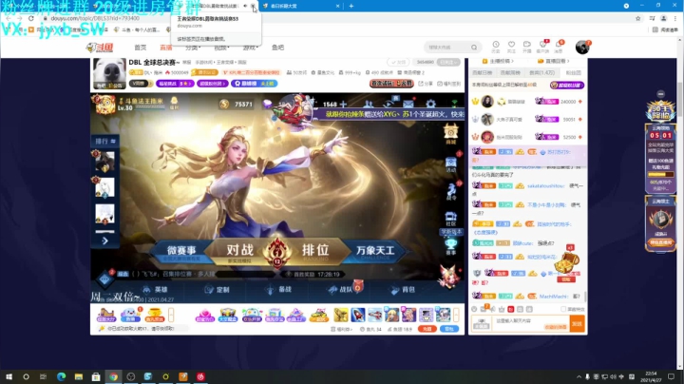Expand the gift list arrow at bar's right
This screenshot has height=384, width=684.
tap(456, 315)
